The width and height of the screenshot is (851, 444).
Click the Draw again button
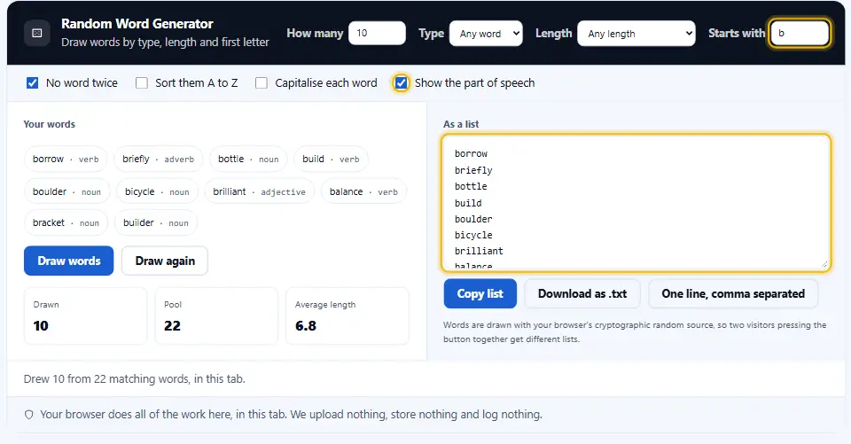(165, 261)
